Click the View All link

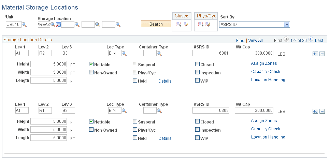pos(255,40)
